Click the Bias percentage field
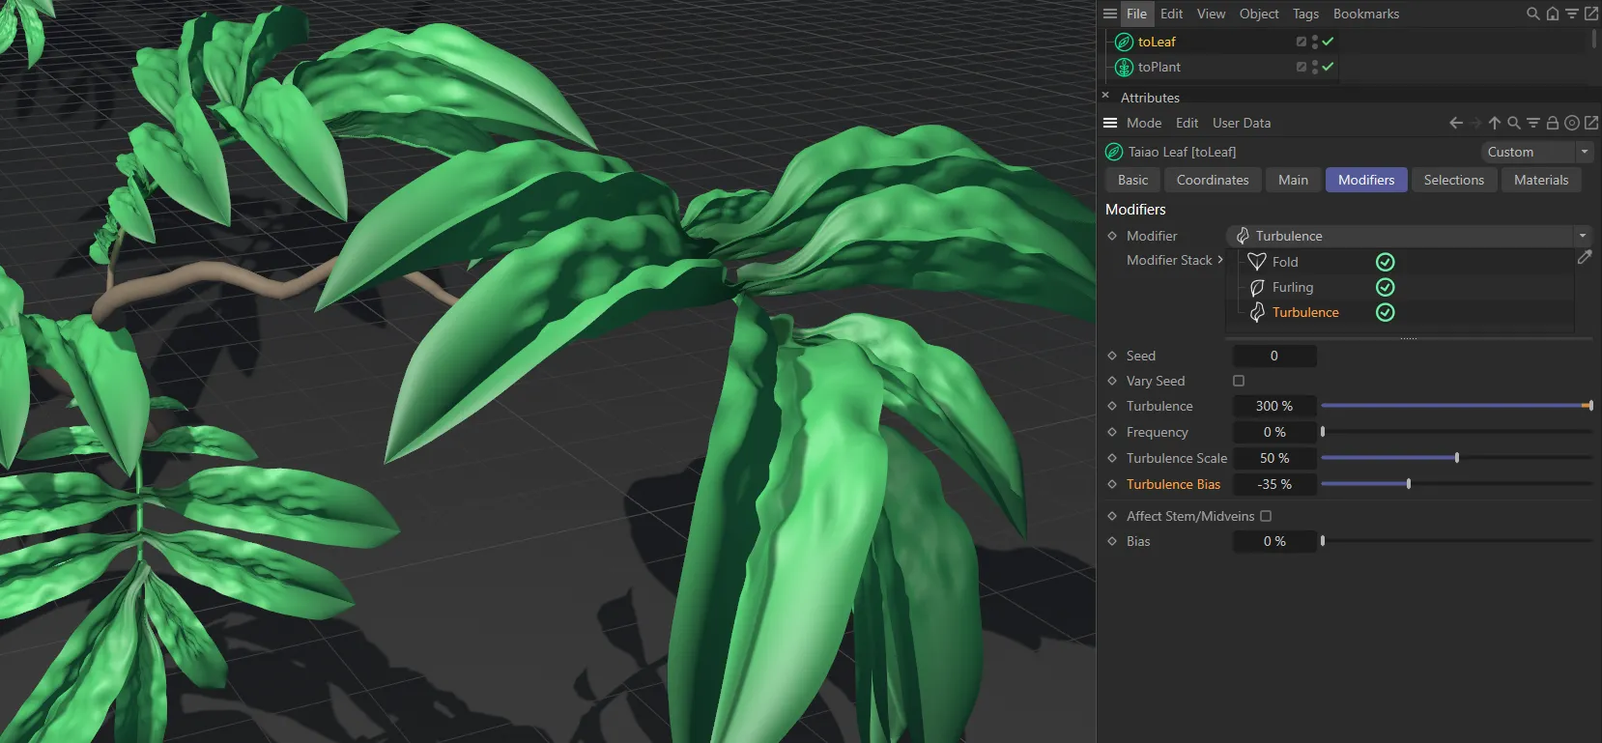This screenshot has width=1602, height=743. (x=1274, y=541)
